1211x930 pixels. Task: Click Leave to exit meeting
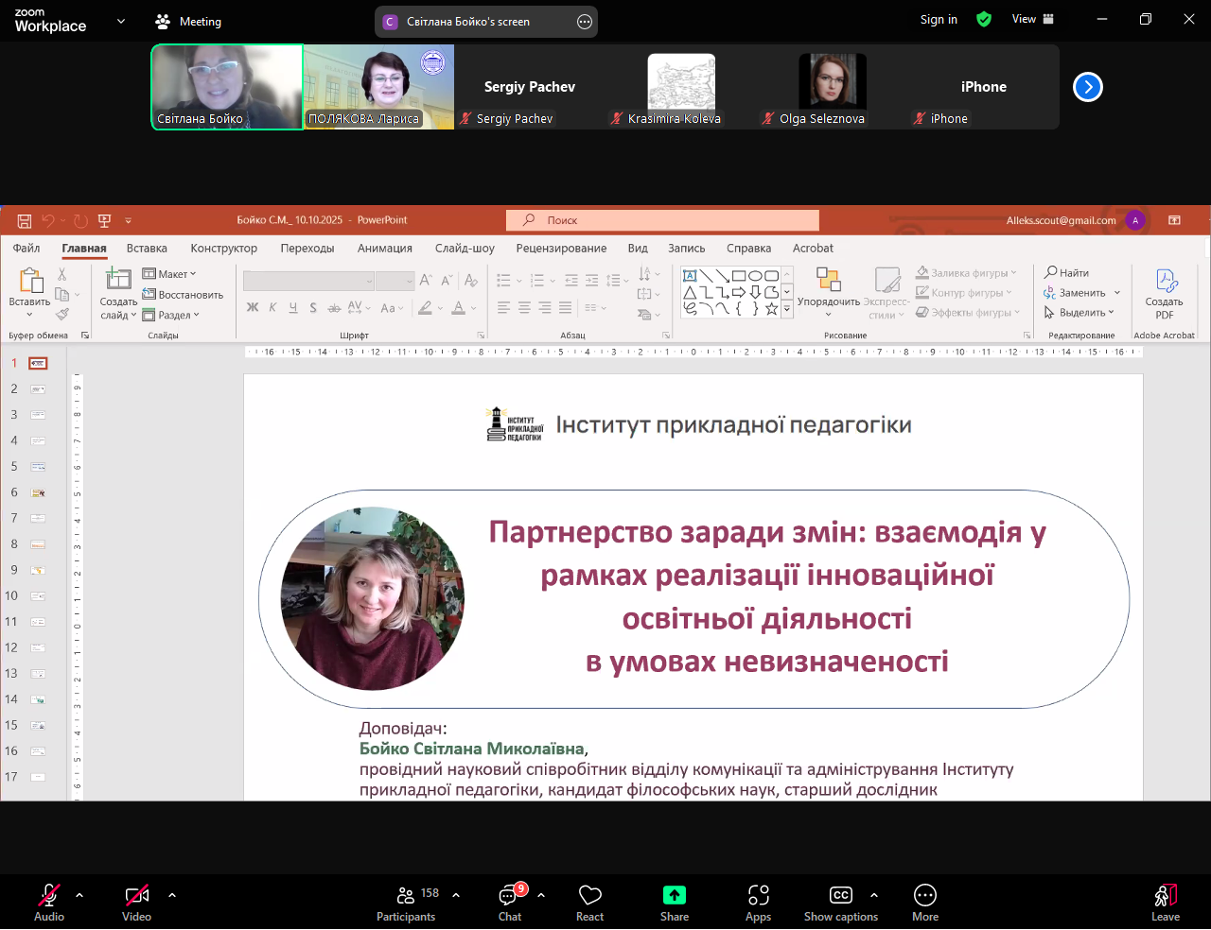pos(1166,902)
